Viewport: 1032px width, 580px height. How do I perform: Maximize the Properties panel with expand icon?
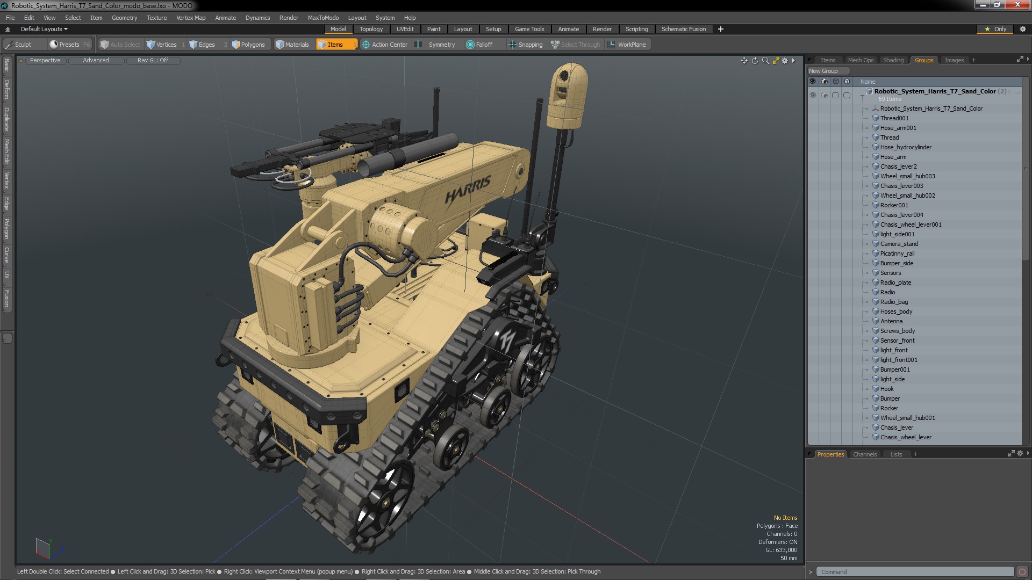click(x=1011, y=454)
